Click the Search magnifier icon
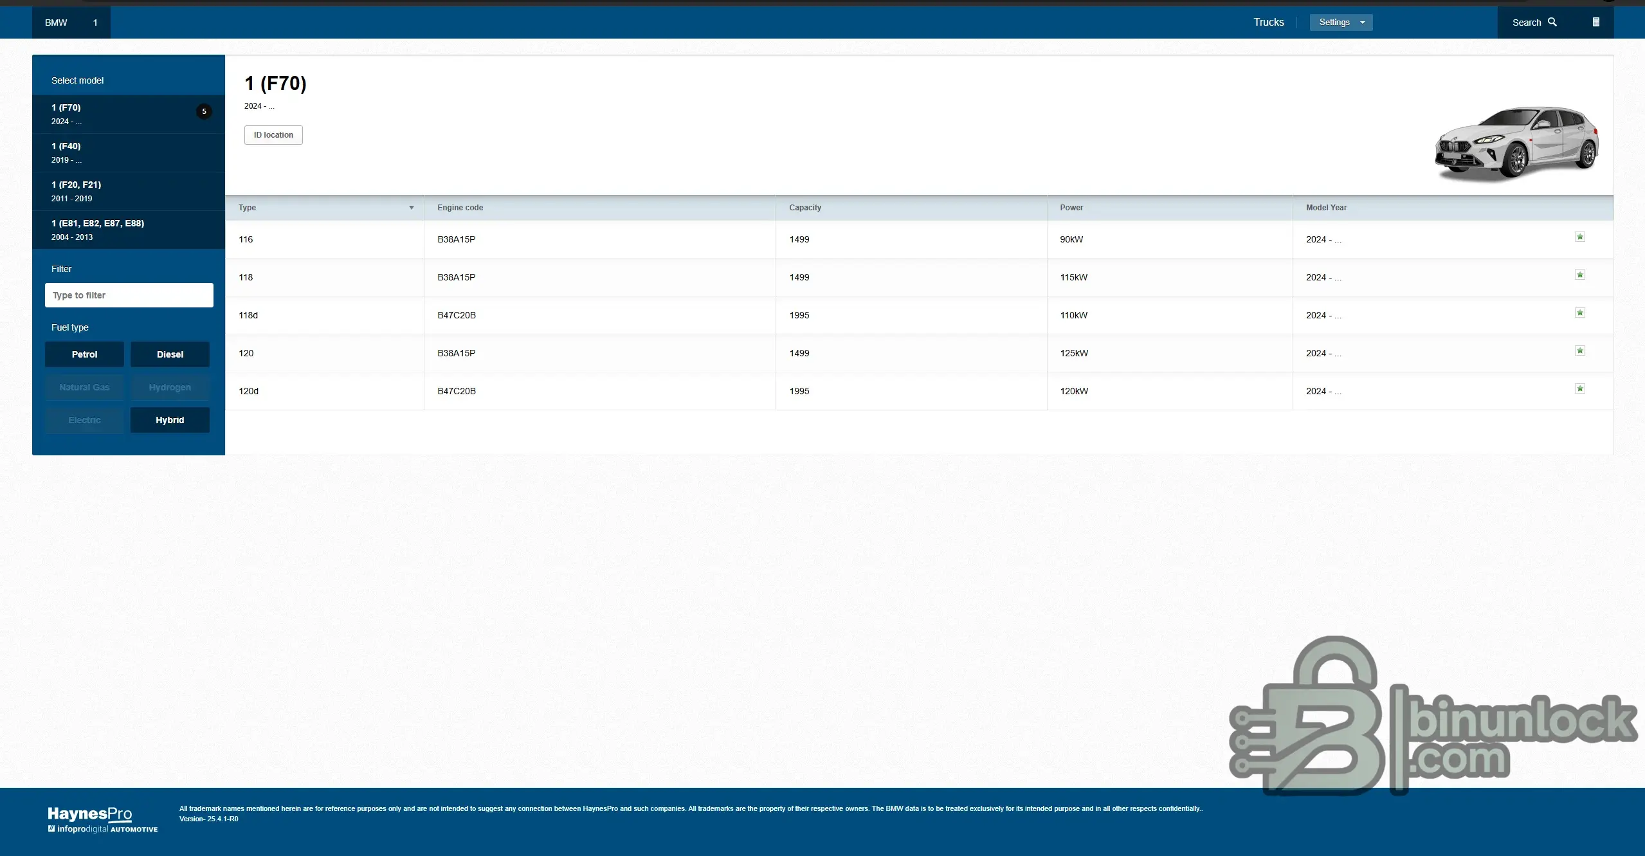The width and height of the screenshot is (1645, 856). 1552,22
